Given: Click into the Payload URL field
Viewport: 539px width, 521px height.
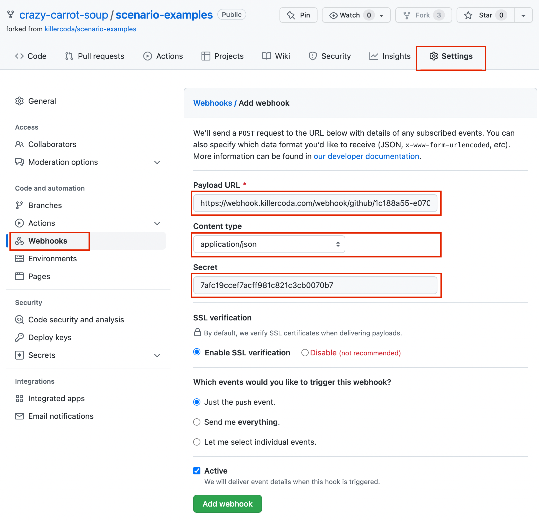Looking at the screenshot, I should coord(315,203).
